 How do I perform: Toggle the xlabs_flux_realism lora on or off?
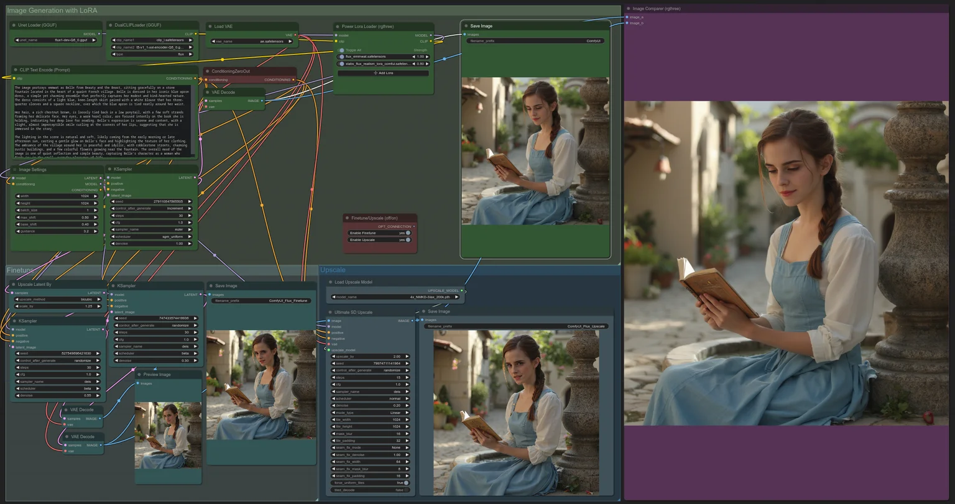click(x=341, y=63)
